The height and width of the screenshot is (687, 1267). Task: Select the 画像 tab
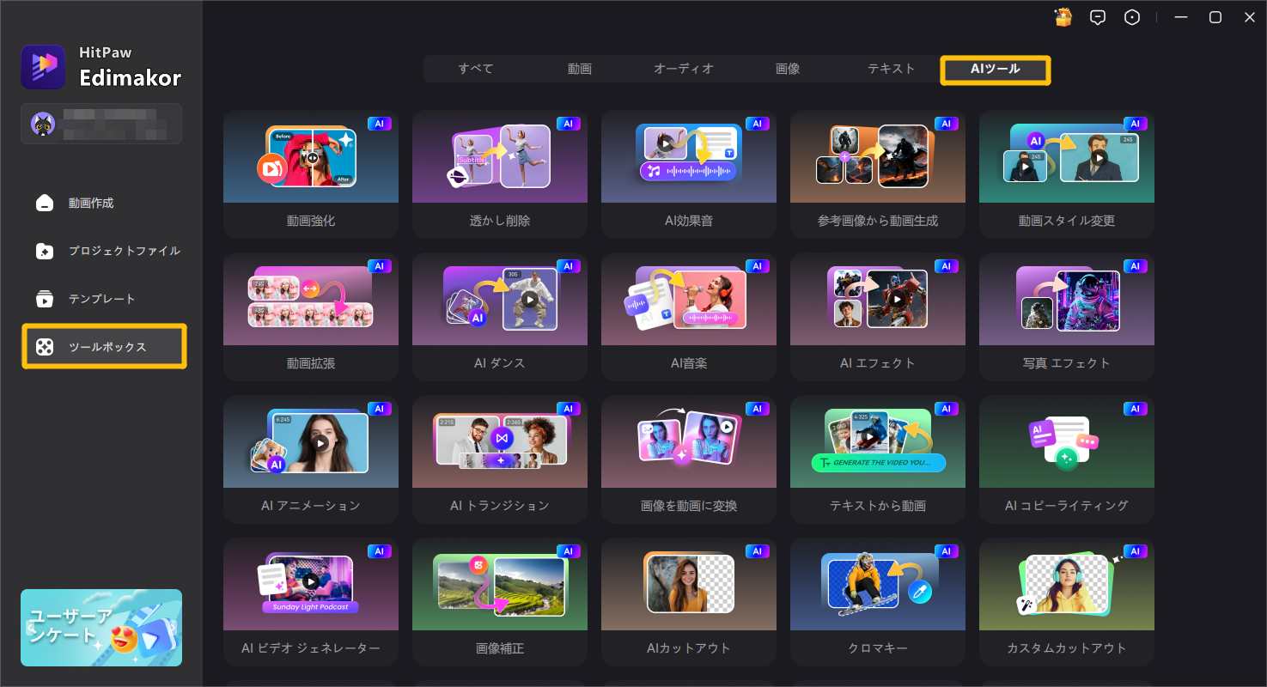point(787,69)
